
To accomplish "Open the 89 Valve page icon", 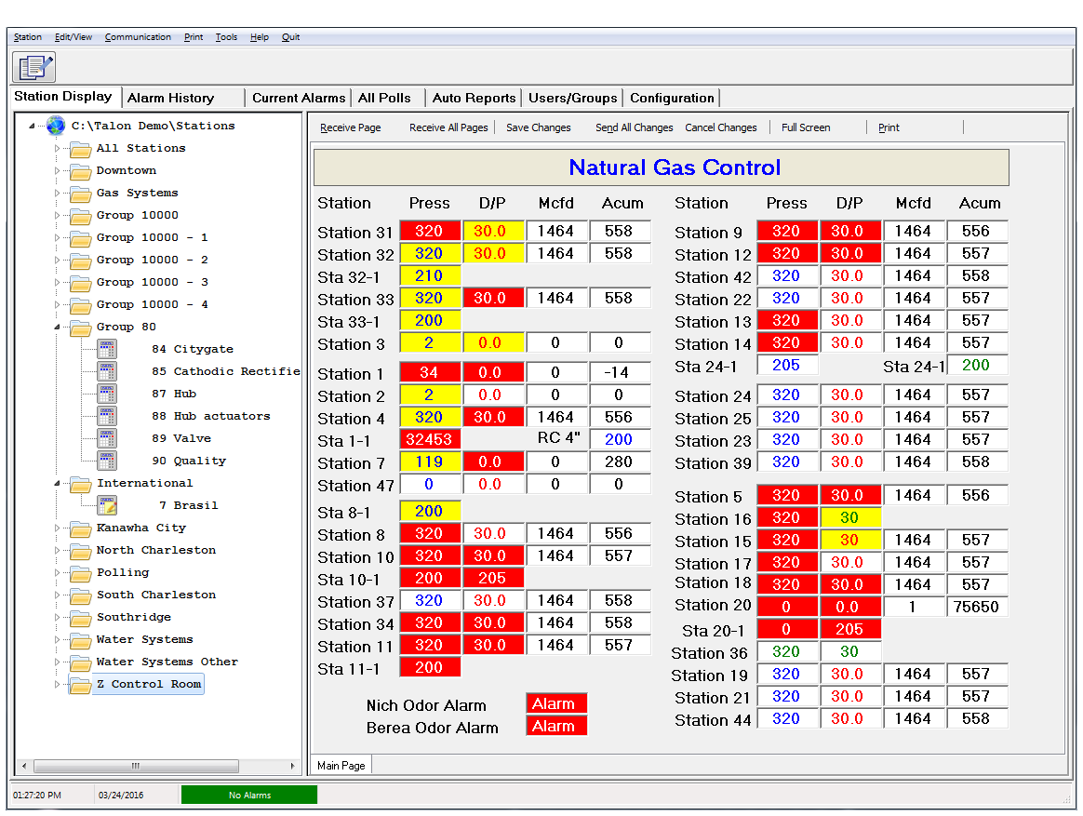I will [106, 438].
